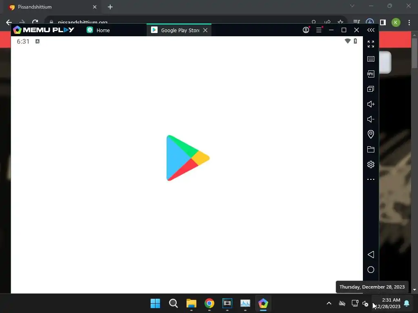Open browser profile K avatar

[396, 22]
